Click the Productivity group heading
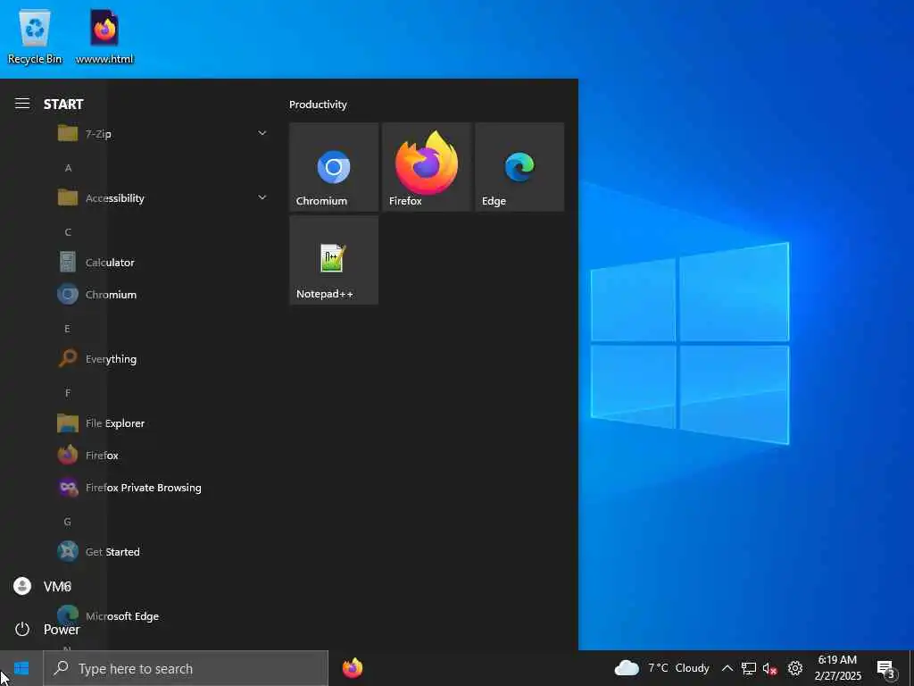The image size is (914, 686). [x=318, y=105]
